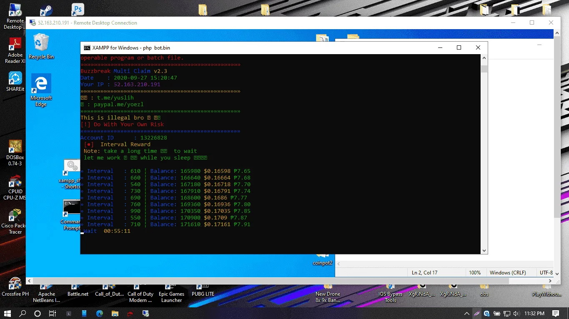Open the Recycle Bin on the remote desktop
Screen dimensions: 569x319
[x=41, y=46]
